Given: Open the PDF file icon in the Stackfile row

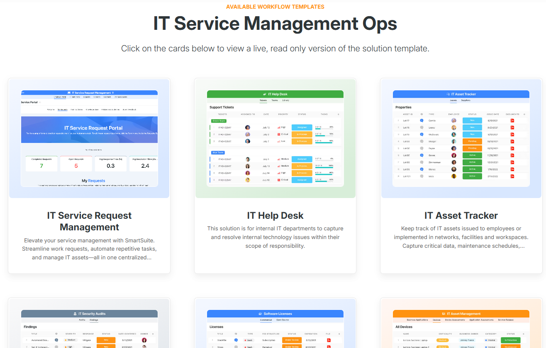Looking at the screenshot, I should click(x=328, y=340).
